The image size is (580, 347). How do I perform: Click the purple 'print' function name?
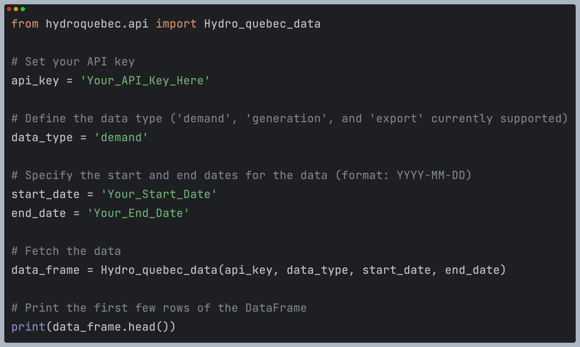(x=28, y=327)
